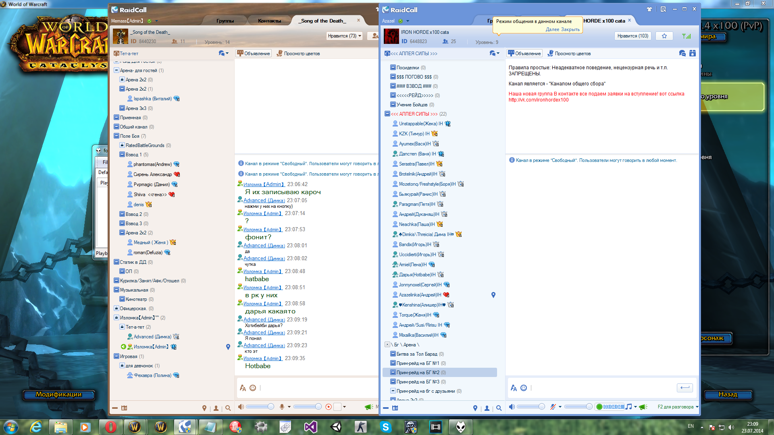Switch to Группы tab in left window
This screenshot has height=435, width=774.
pyautogui.click(x=225, y=21)
